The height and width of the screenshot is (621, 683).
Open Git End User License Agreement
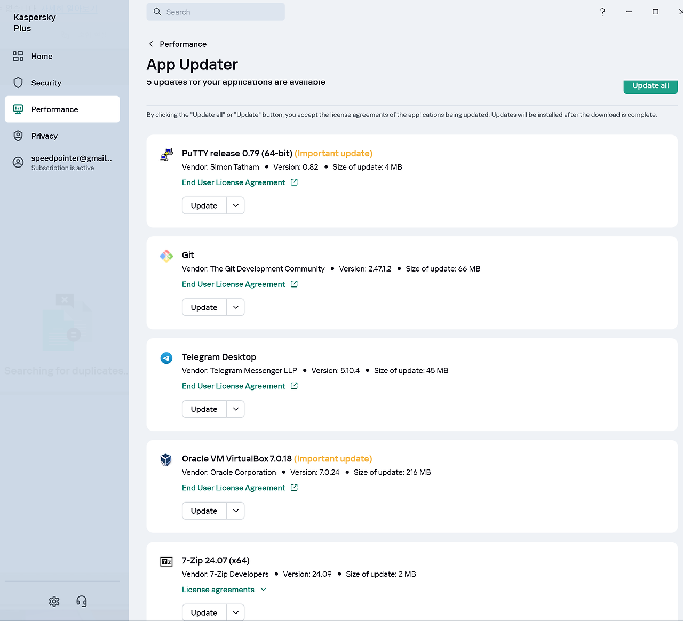(234, 284)
